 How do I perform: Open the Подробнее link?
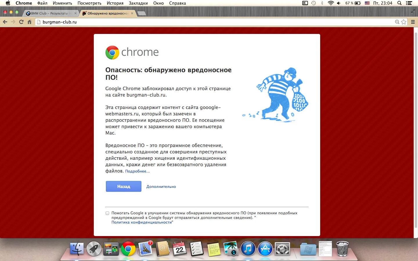[x=137, y=171]
